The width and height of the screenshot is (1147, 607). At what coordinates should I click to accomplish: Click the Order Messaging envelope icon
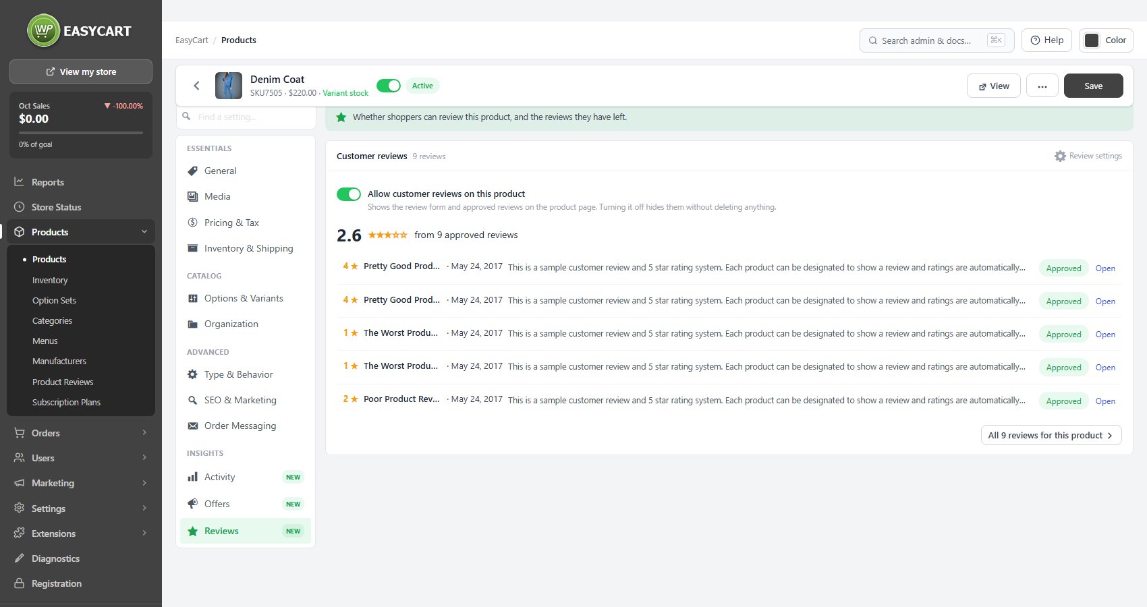(192, 426)
